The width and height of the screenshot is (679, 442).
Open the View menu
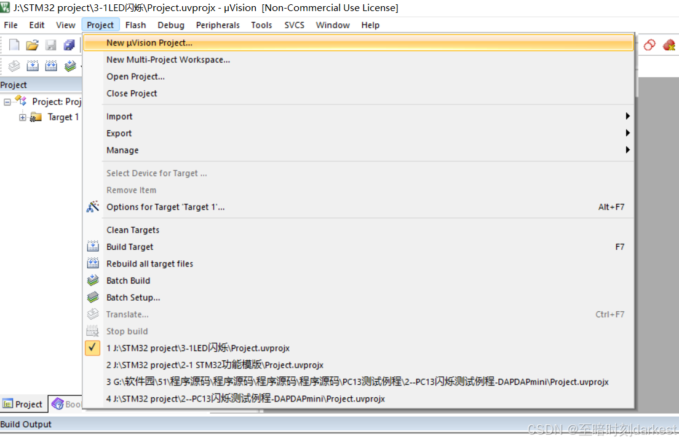65,25
